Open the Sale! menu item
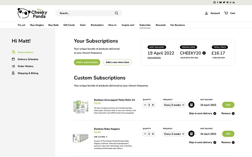Screen dimensions: 252x157 (x=83, y=25)
